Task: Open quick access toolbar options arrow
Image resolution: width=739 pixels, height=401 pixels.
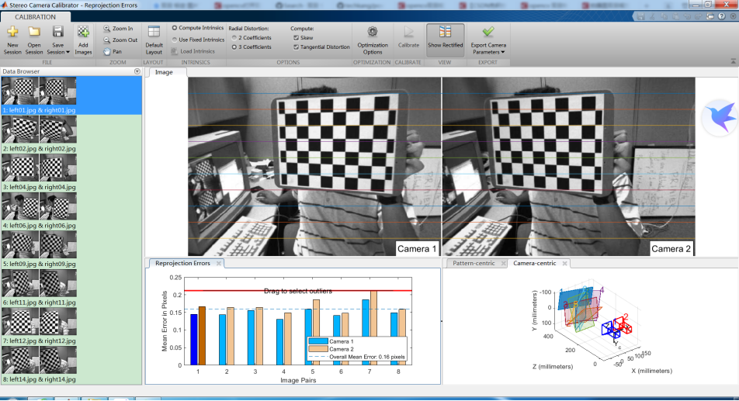Action: click(733, 16)
